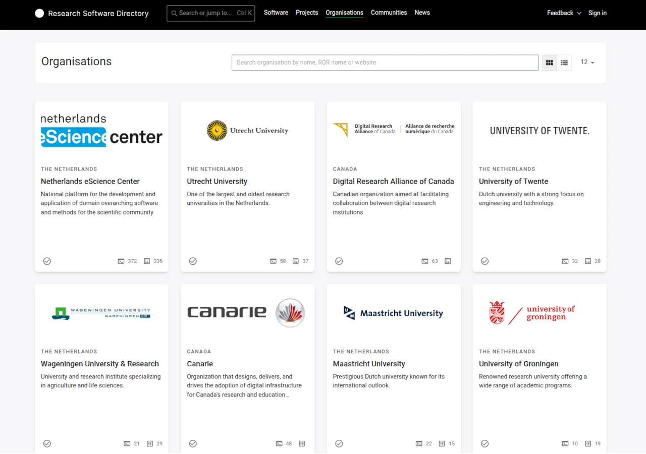Click software count icon on Utrecht University card

click(273, 261)
